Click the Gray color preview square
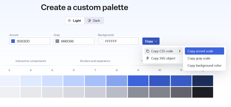The width and height of the screenshot is (231, 107). (57, 41)
